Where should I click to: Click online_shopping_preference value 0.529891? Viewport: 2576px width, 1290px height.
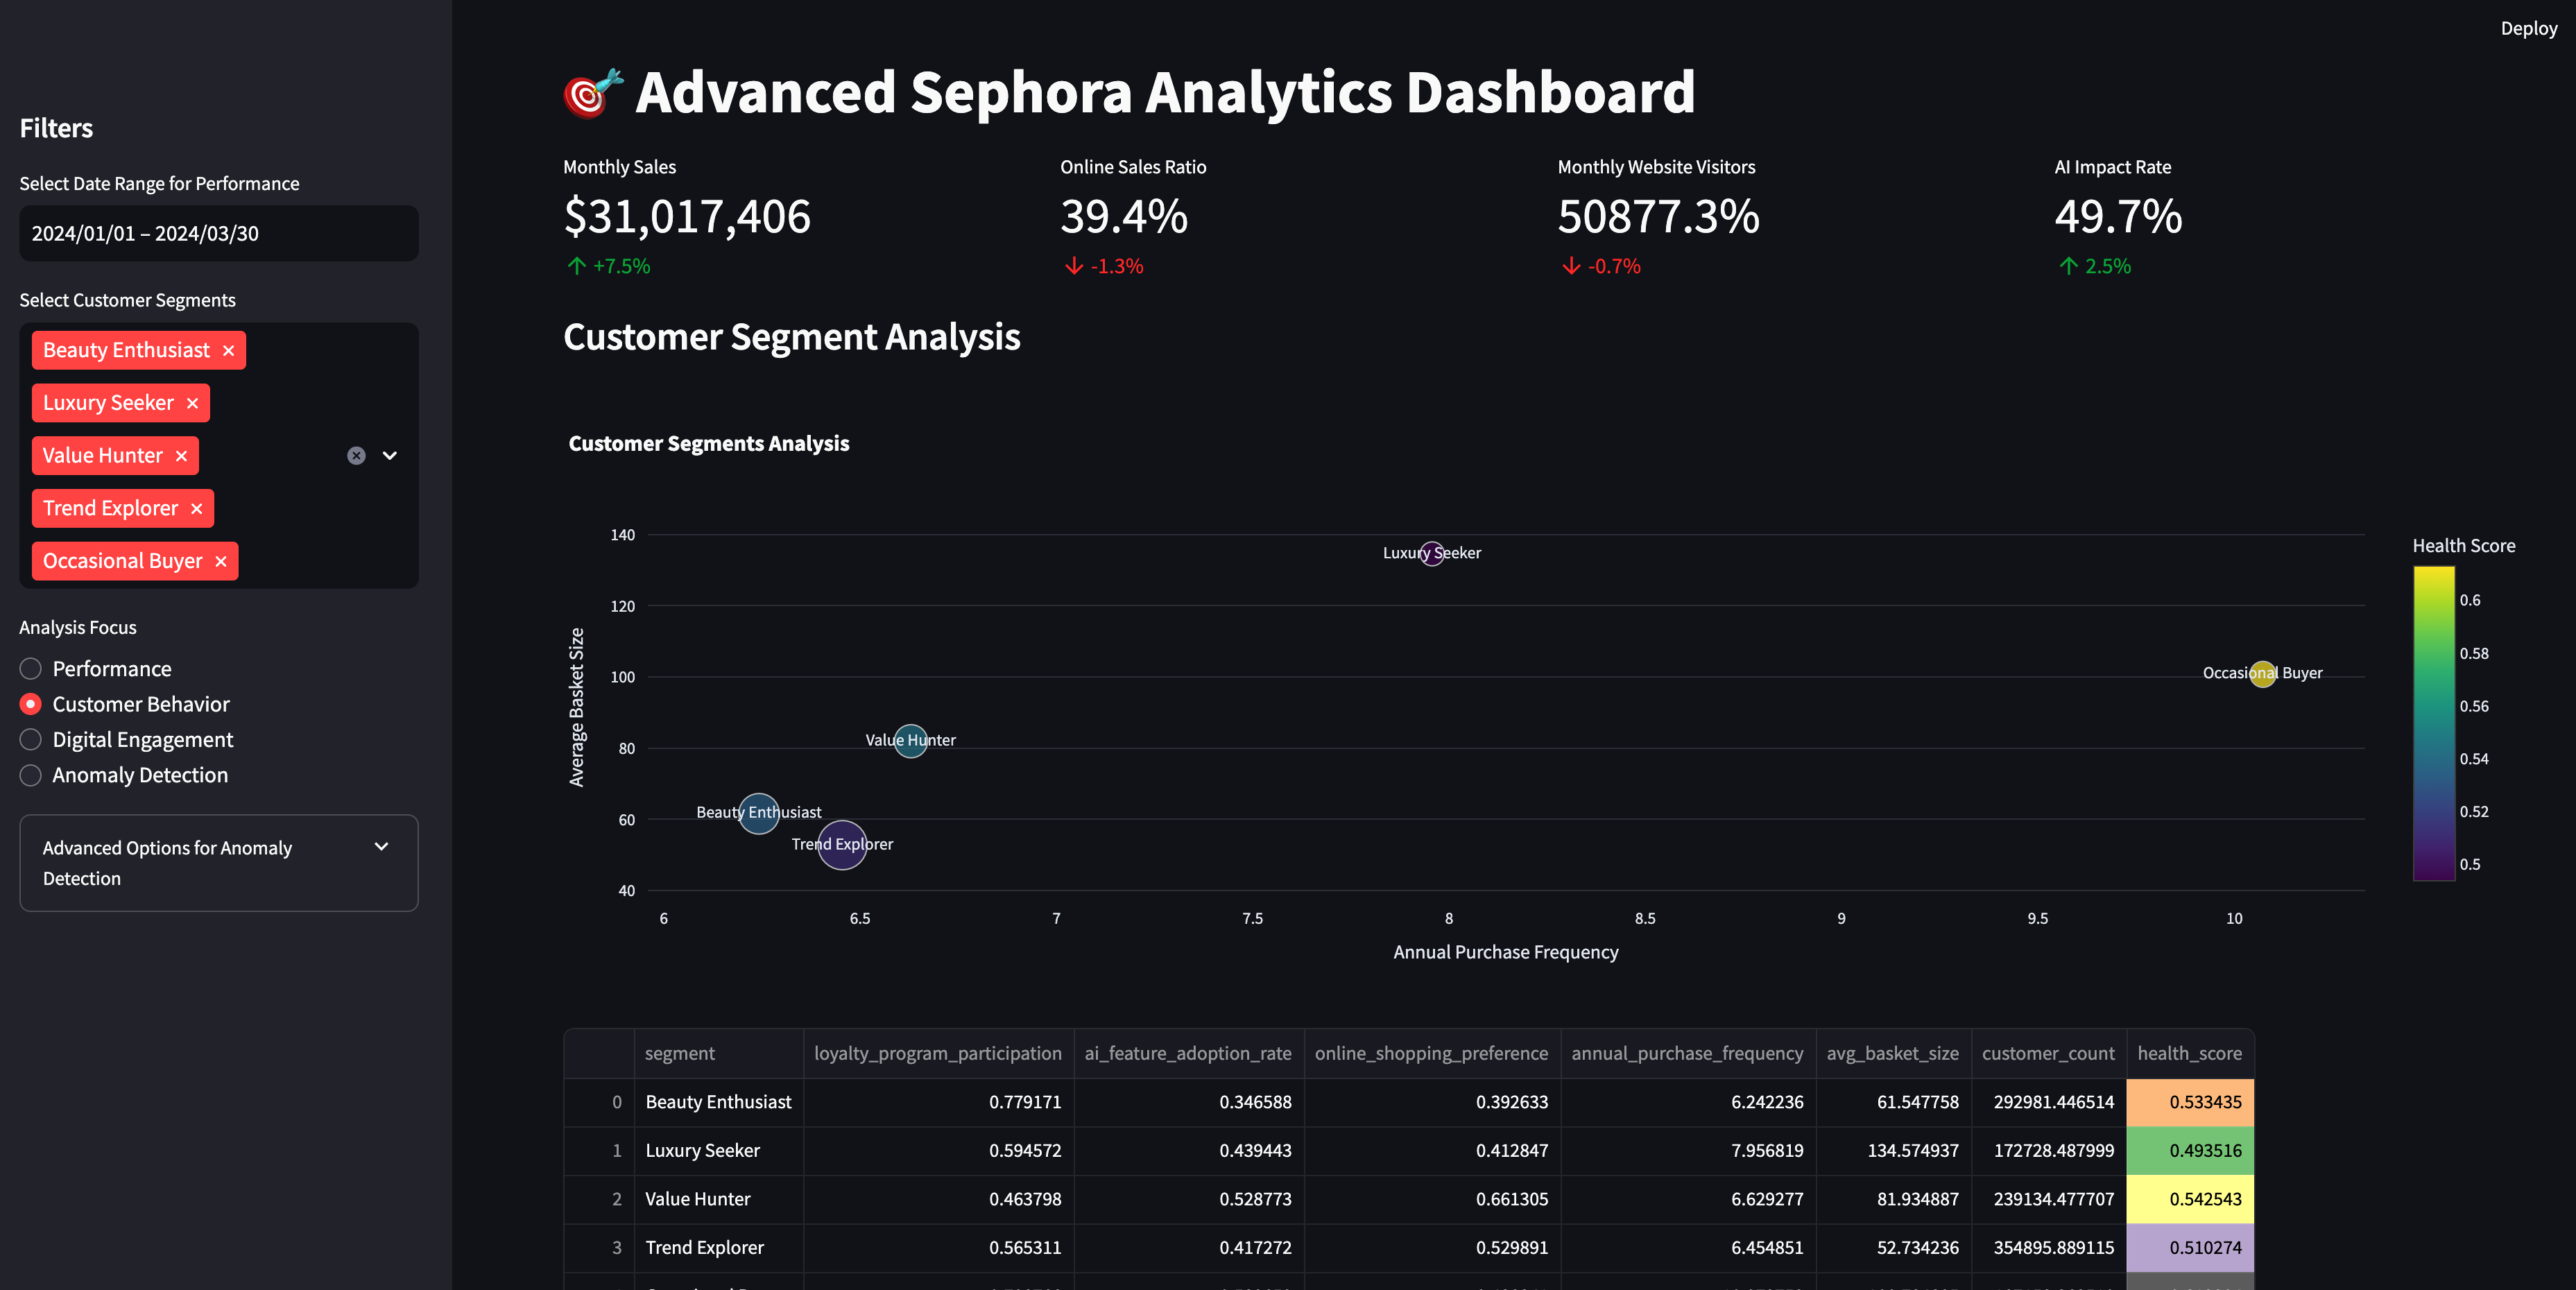1432,1248
